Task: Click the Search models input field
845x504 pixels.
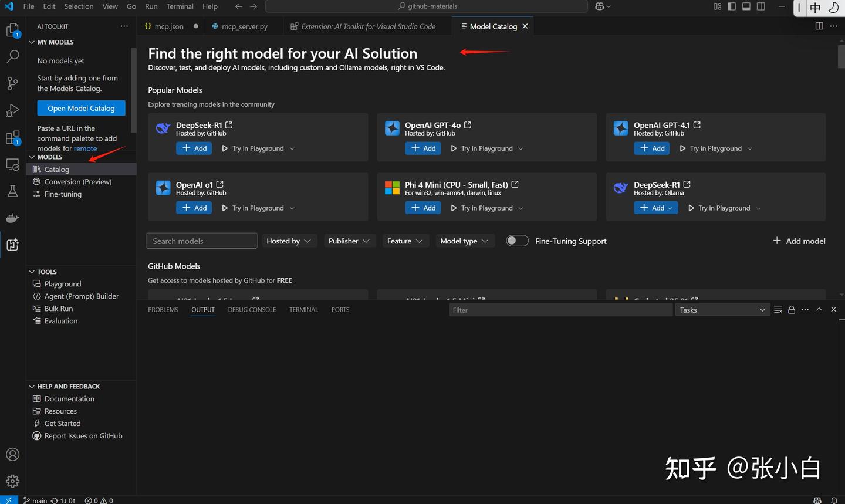Action: [201, 241]
